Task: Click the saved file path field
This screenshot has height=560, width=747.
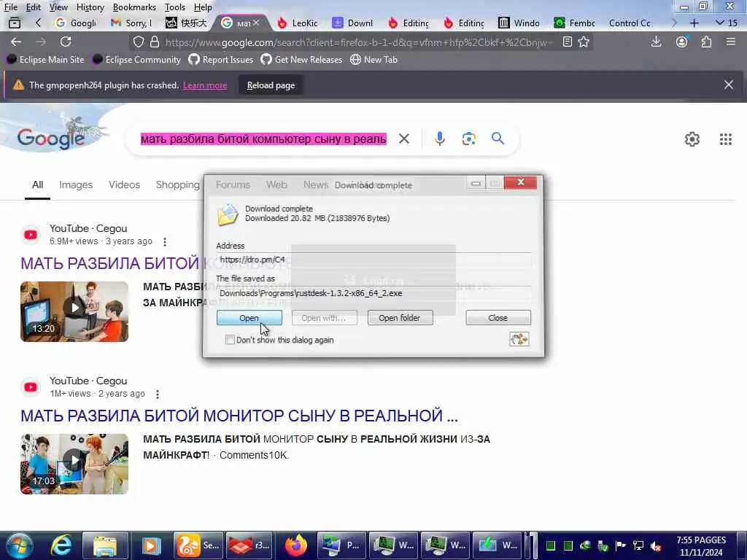Action: click(373, 293)
